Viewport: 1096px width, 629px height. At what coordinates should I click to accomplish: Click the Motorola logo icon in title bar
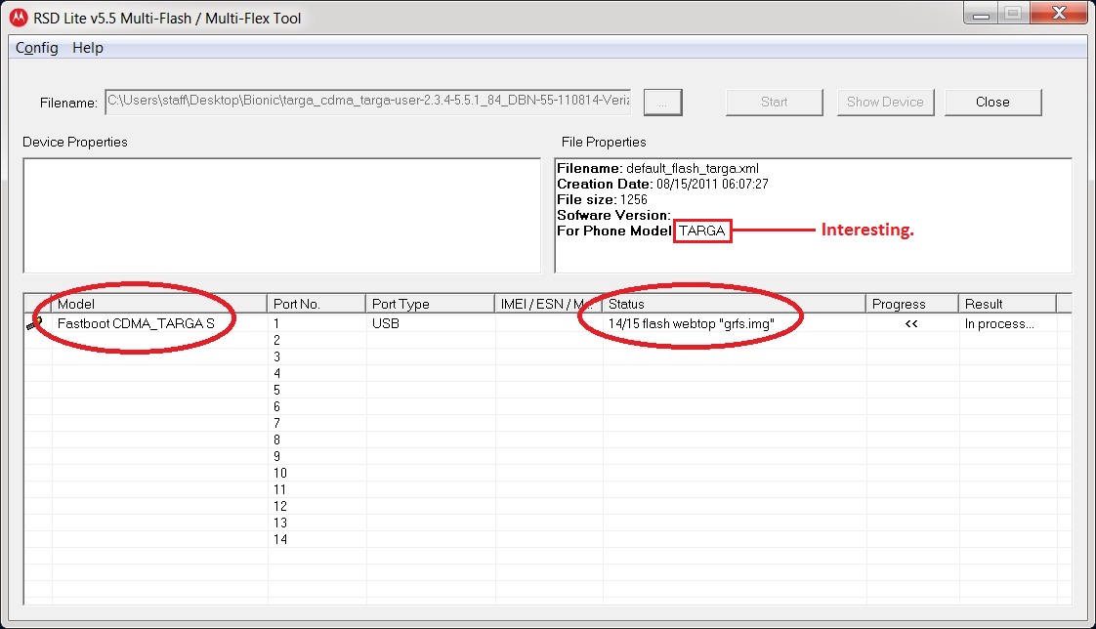point(18,18)
